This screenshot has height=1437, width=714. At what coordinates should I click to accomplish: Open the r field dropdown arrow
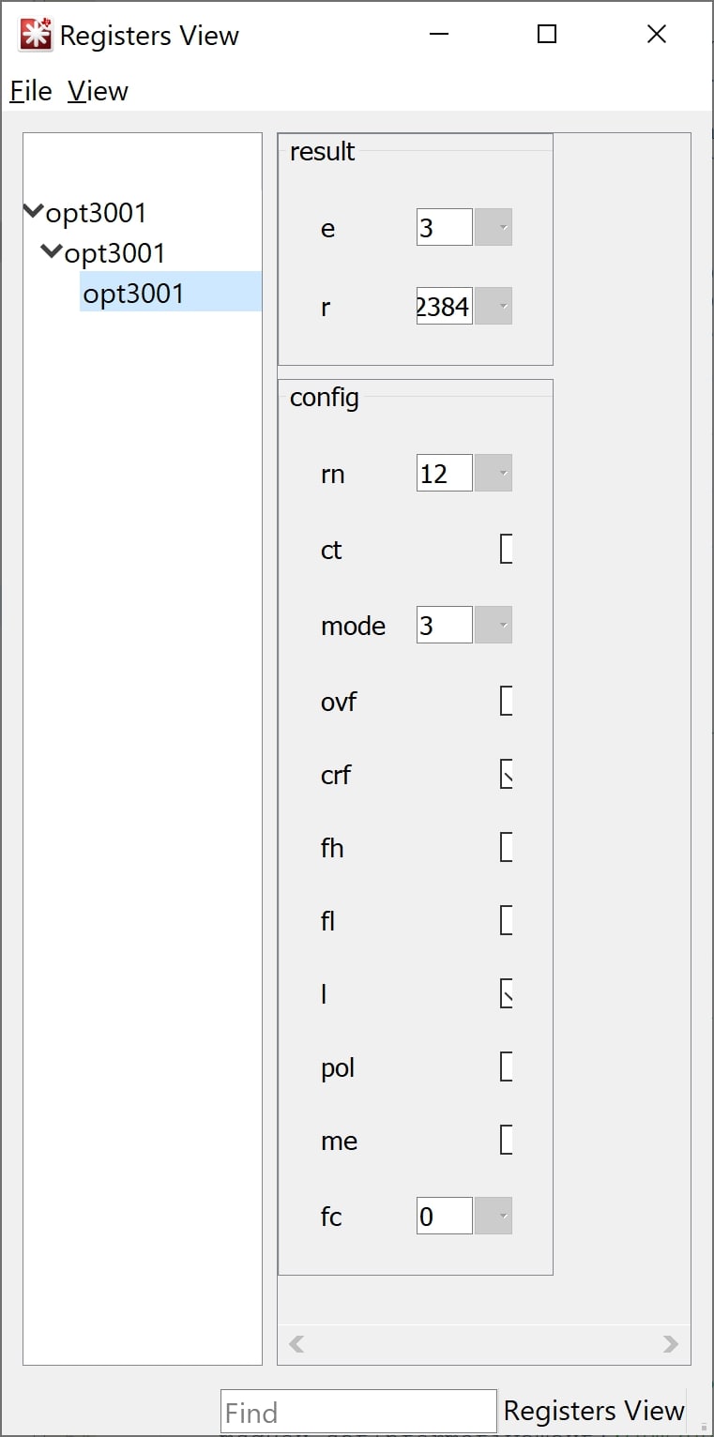click(494, 307)
